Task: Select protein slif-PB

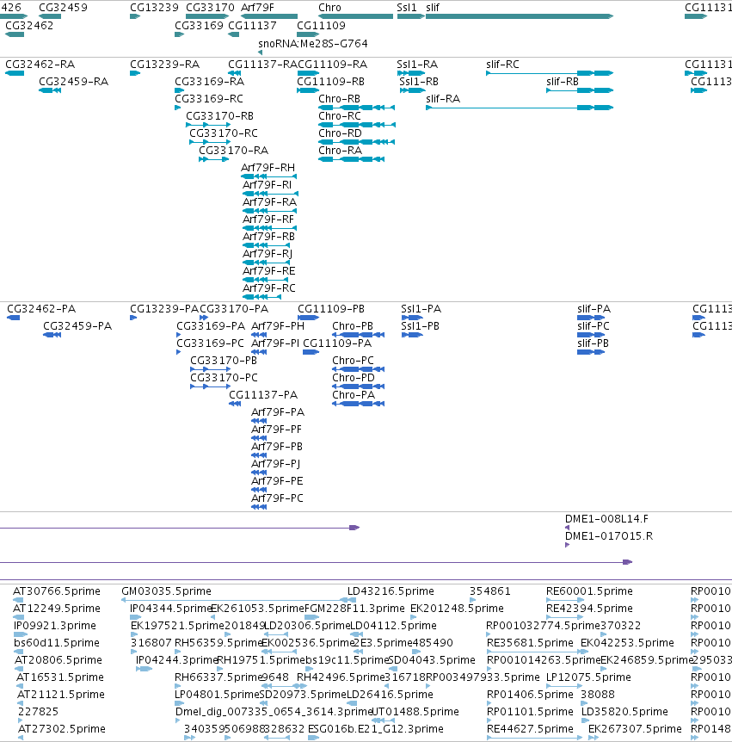Action: pos(593,343)
